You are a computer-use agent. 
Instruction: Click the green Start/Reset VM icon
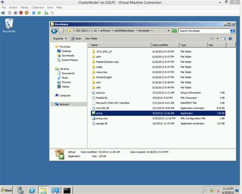click(x=39, y=13)
